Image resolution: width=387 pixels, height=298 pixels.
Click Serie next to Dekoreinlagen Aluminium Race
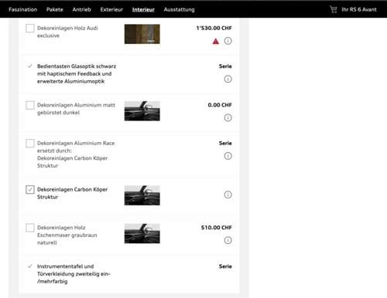225,143
